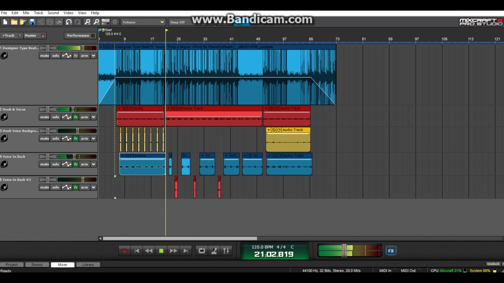Create a new project with the blank page icon
This screenshot has height=283, width=504.
5,22
